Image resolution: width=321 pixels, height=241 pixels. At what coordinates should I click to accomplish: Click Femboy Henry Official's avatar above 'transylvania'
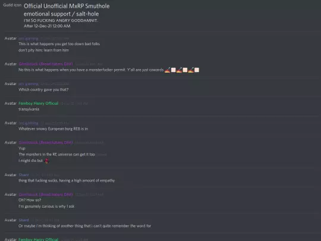pos(11,104)
